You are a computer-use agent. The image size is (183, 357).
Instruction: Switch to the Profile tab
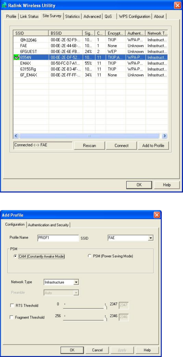coord(11,17)
